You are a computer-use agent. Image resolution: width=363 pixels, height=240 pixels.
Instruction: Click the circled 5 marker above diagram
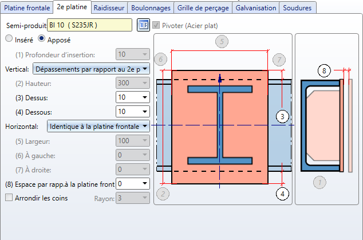click(222, 41)
